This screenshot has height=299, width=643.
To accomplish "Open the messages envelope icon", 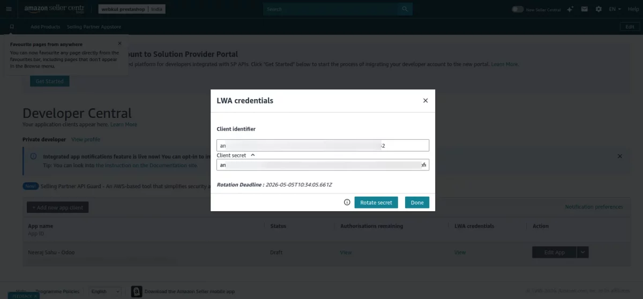I will pos(585,9).
